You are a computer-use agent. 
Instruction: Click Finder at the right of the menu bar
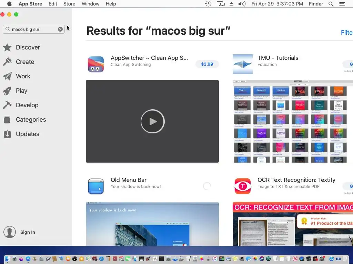point(316,4)
